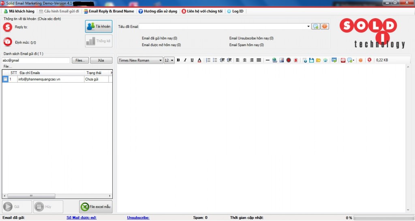Insert a numbered list

pyautogui.click(x=208, y=60)
